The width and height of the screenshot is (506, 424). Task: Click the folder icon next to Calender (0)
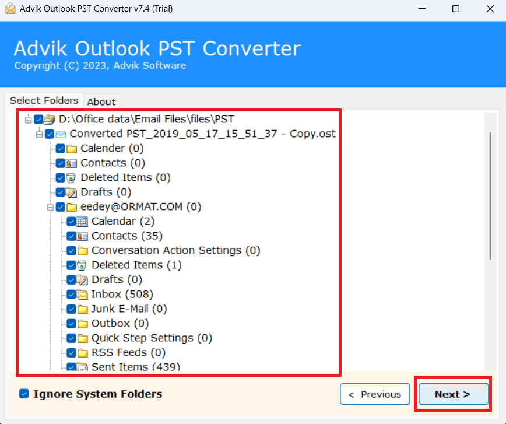[x=72, y=149]
